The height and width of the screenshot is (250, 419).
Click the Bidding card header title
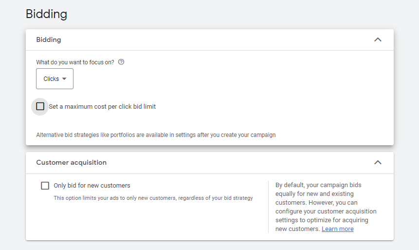click(49, 39)
